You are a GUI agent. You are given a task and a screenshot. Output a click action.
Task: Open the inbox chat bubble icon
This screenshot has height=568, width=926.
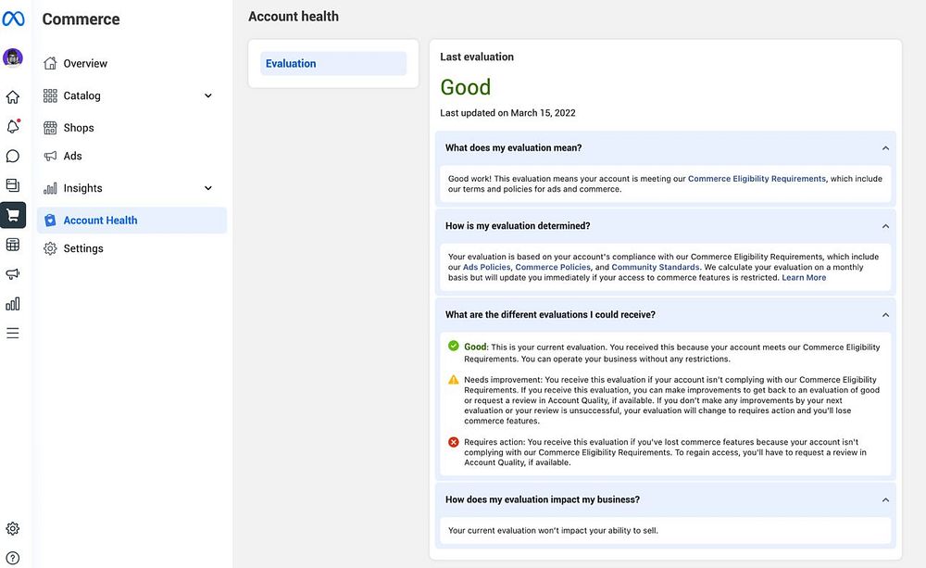(12, 156)
